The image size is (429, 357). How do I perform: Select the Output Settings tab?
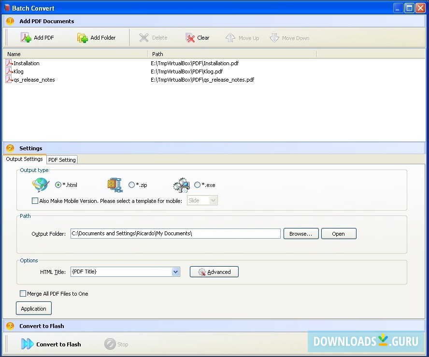(24, 159)
